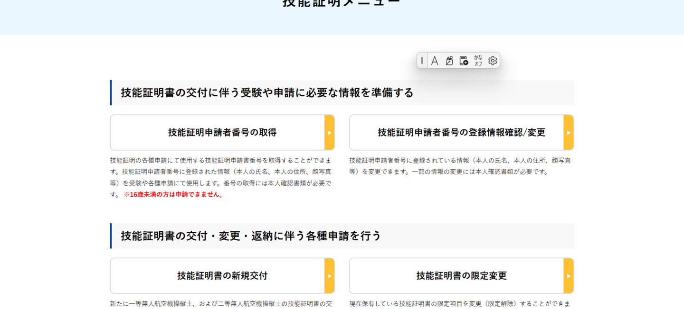This screenshot has height=309, width=684.
Task: Click the red 16歳未満の方は申請できません notice
Action: tap(174, 194)
